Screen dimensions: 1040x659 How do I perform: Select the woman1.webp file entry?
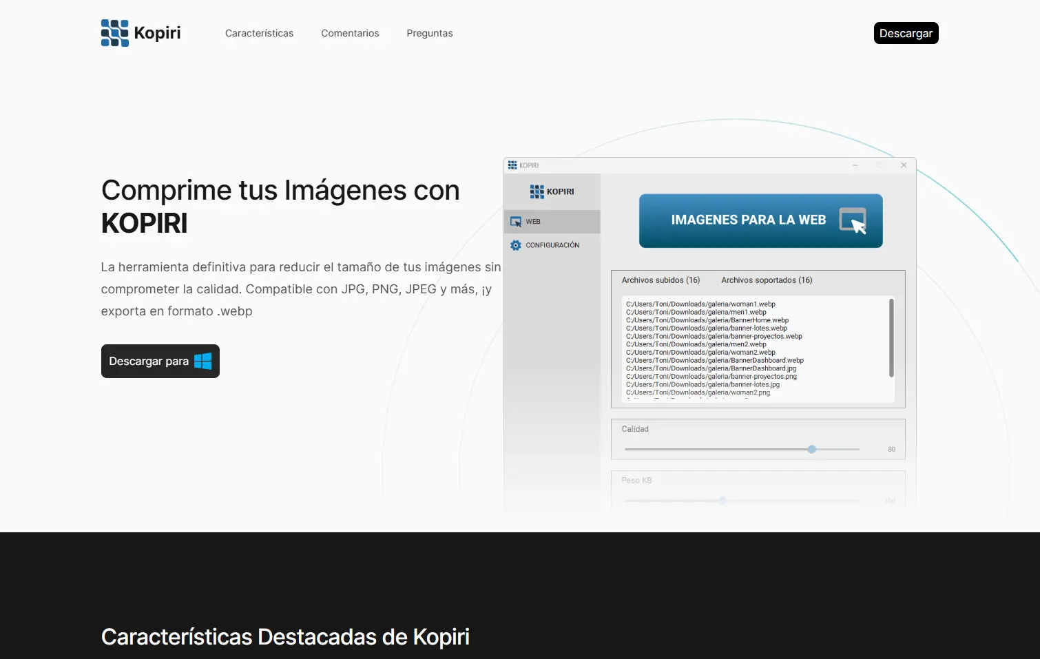point(700,304)
